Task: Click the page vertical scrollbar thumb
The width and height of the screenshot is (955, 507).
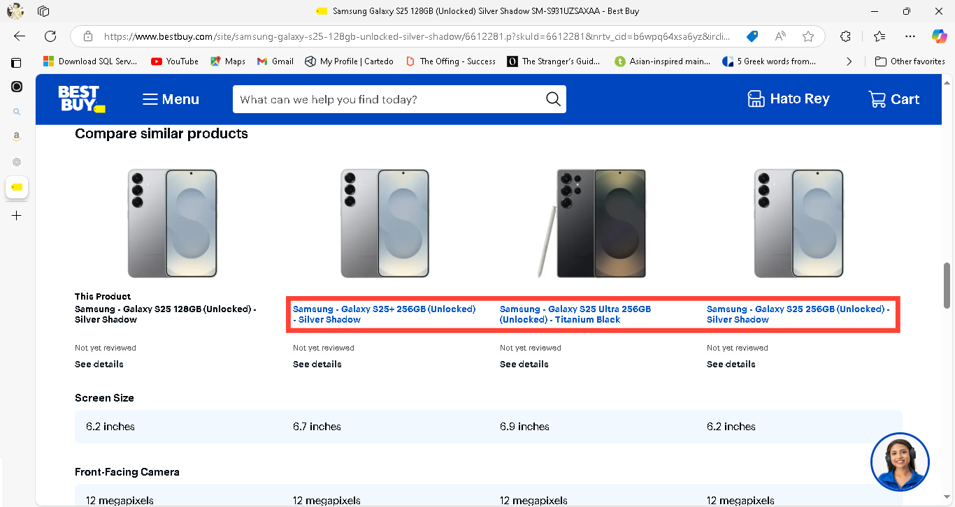Action: [x=948, y=285]
